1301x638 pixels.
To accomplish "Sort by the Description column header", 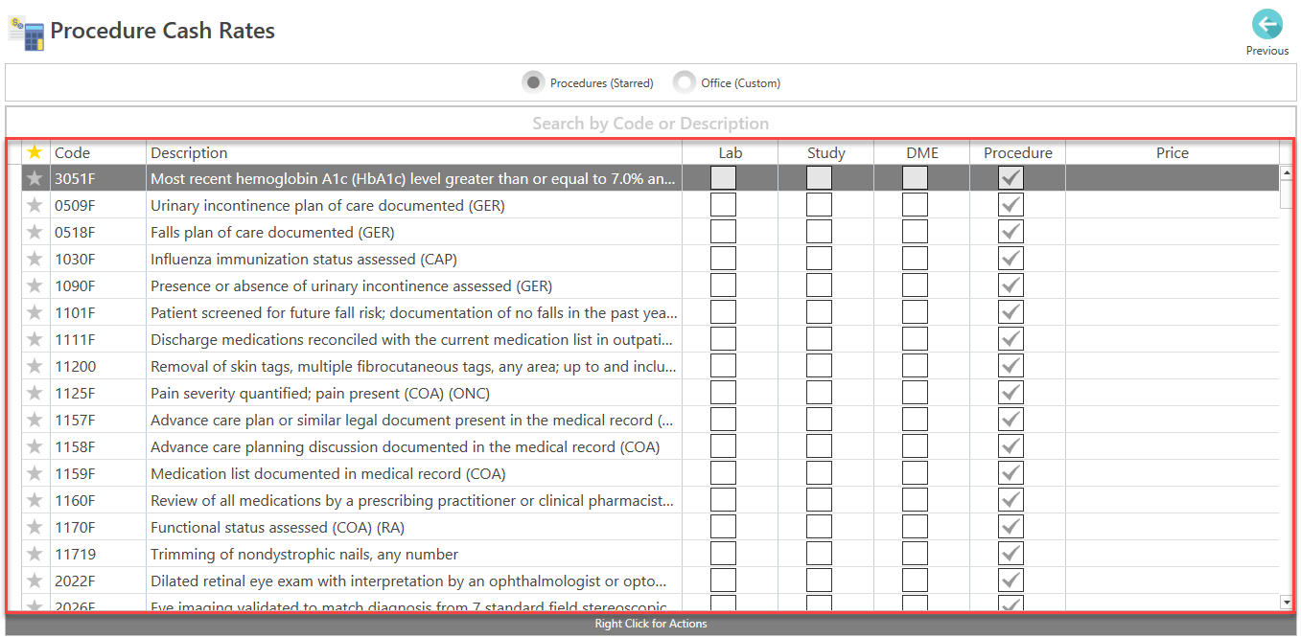I will tap(414, 152).
